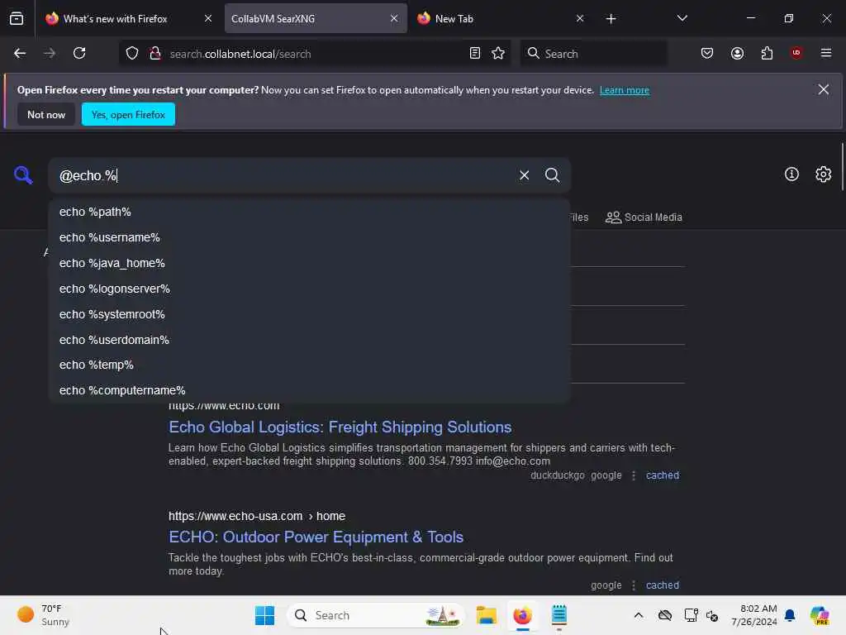Viewport: 846px width, 635px height.
Task: Click into the SearXNG query field
Action: pyautogui.click(x=286, y=175)
